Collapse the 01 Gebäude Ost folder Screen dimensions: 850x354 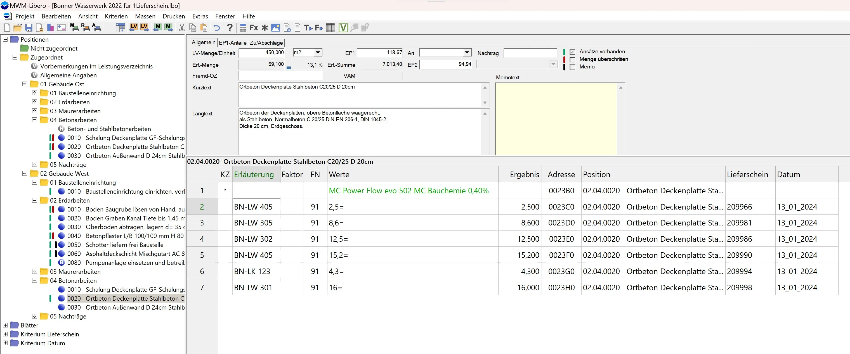pyautogui.click(x=24, y=84)
